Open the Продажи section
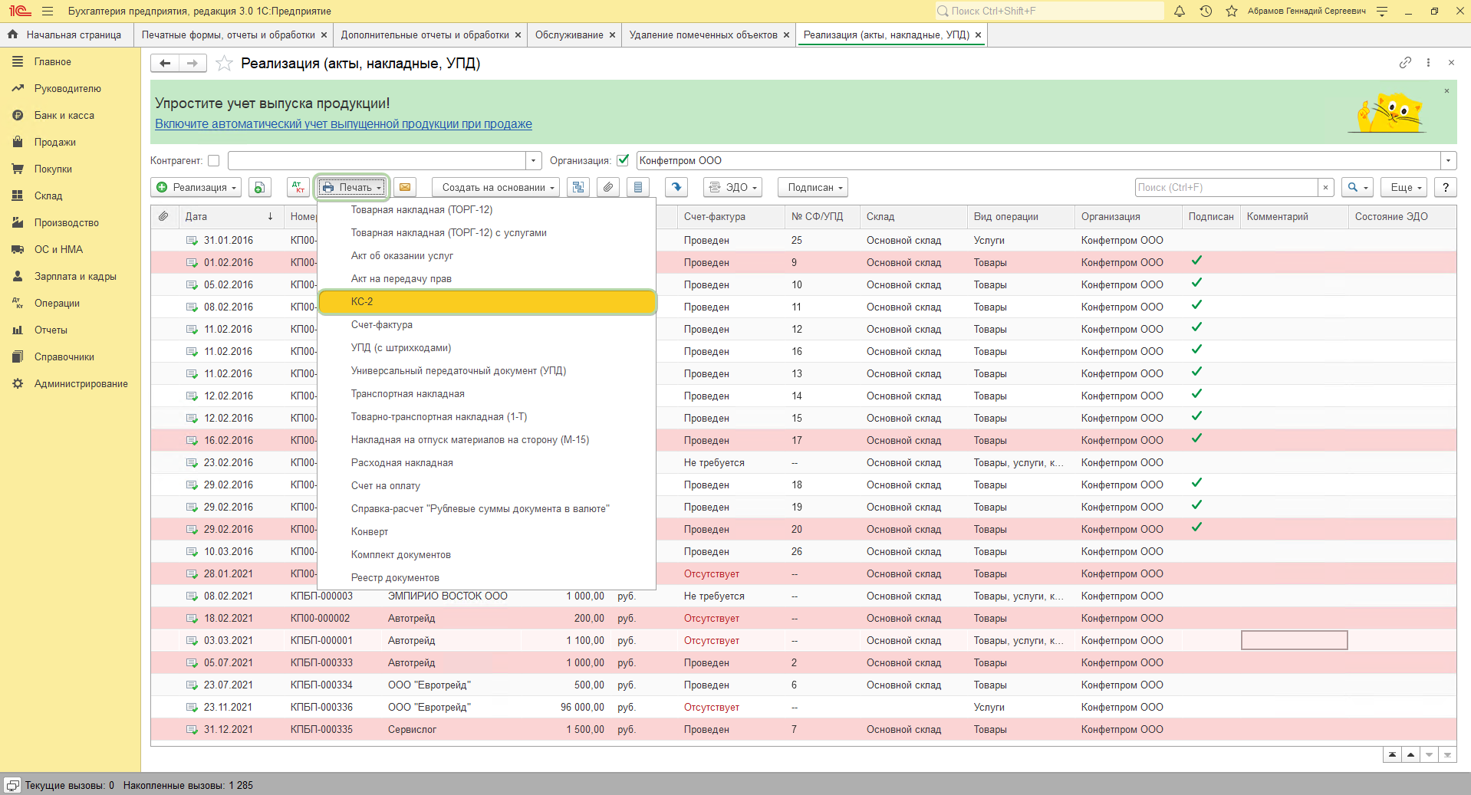Viewport: 1471px width, 795px height. [55, 143]
